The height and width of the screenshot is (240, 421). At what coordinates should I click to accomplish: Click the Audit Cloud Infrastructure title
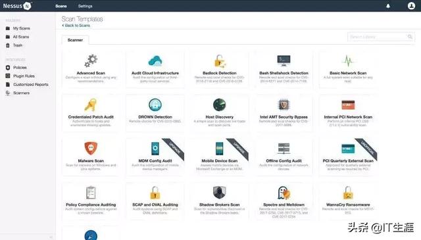155,73
